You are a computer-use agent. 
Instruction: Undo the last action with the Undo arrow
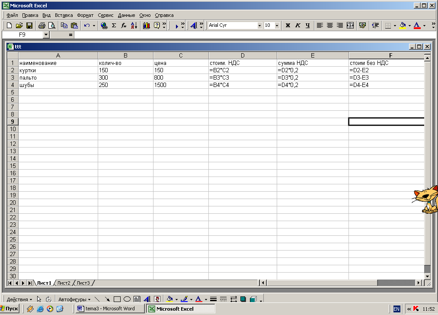(x=87, y=26)
